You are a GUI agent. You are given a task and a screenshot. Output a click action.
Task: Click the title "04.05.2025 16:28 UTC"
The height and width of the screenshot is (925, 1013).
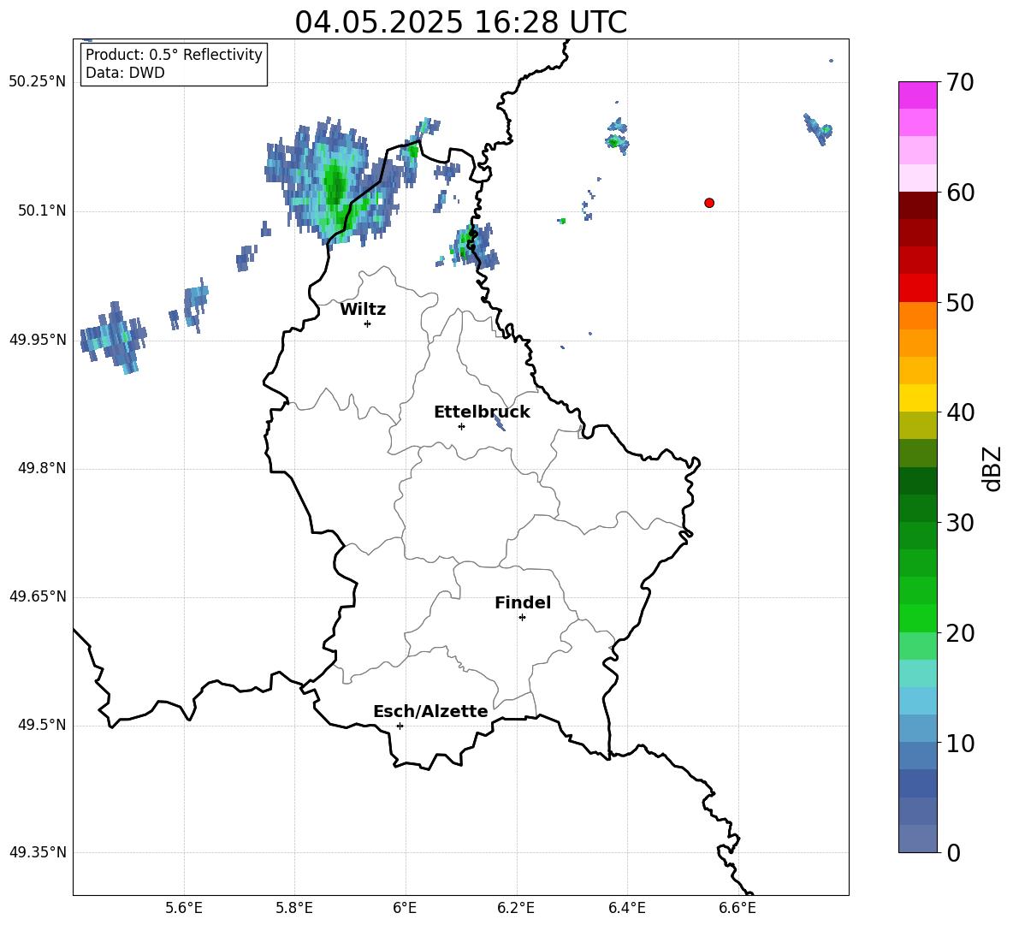tap(460, 22)
